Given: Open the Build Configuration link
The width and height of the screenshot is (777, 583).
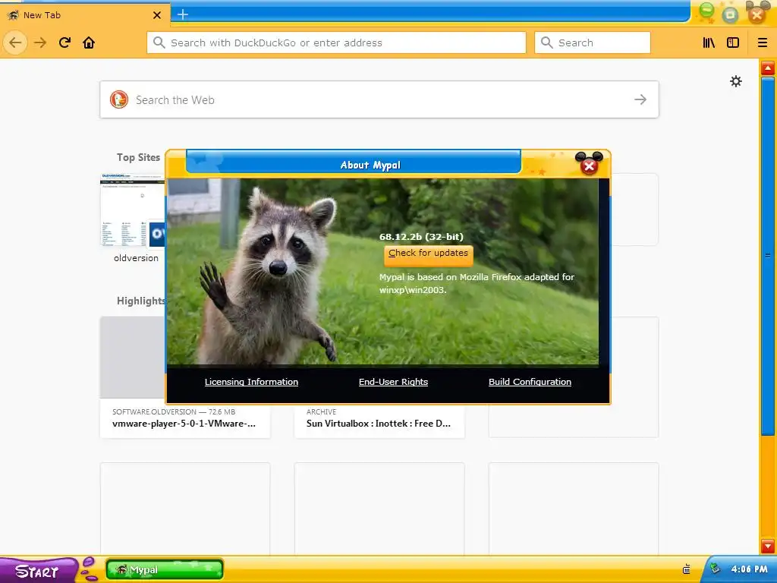Looking at the screenshot, I should pyautogui.click(x=530, y=382).
